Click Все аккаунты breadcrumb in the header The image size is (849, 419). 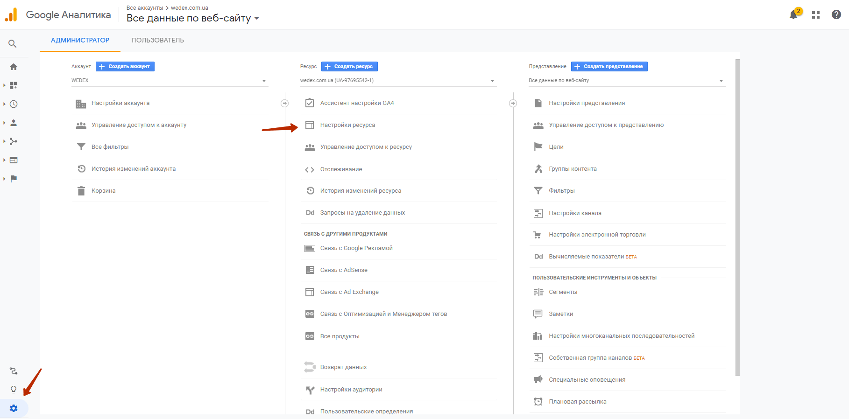coord(145,8)
